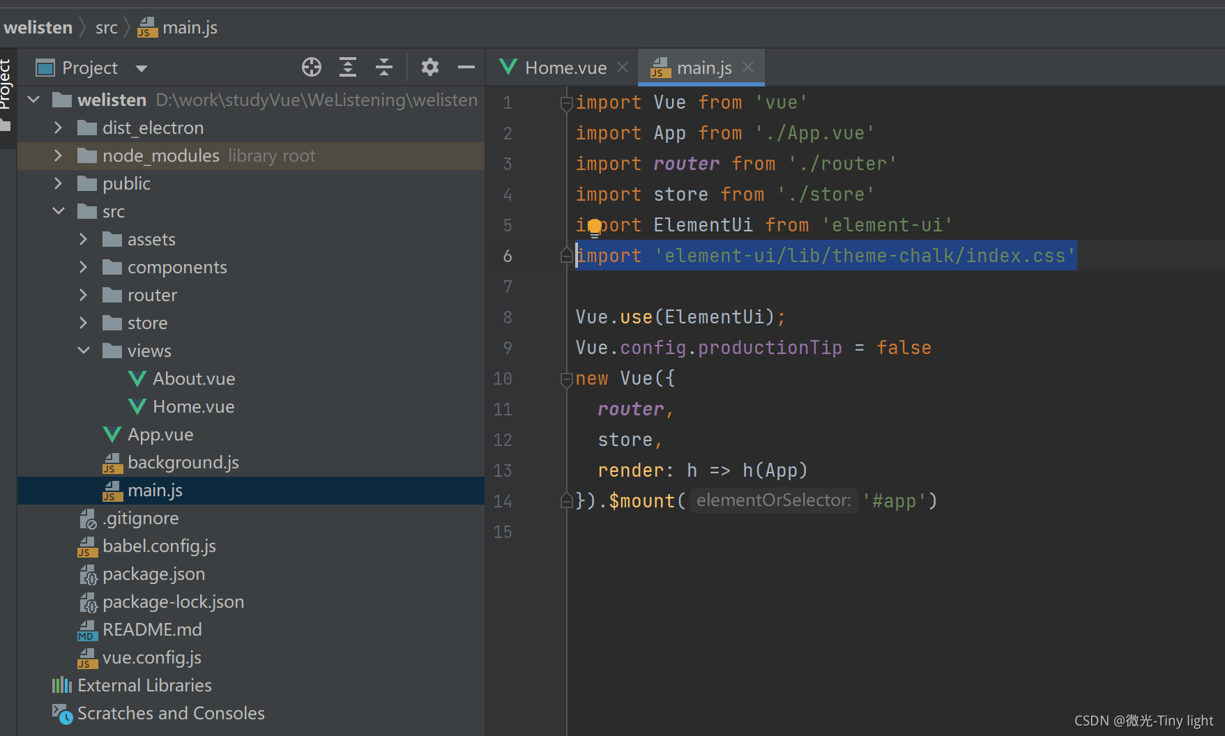Screen dimensions: 1225x736
Task: Click the './router' import string
Action: (842, 164)
